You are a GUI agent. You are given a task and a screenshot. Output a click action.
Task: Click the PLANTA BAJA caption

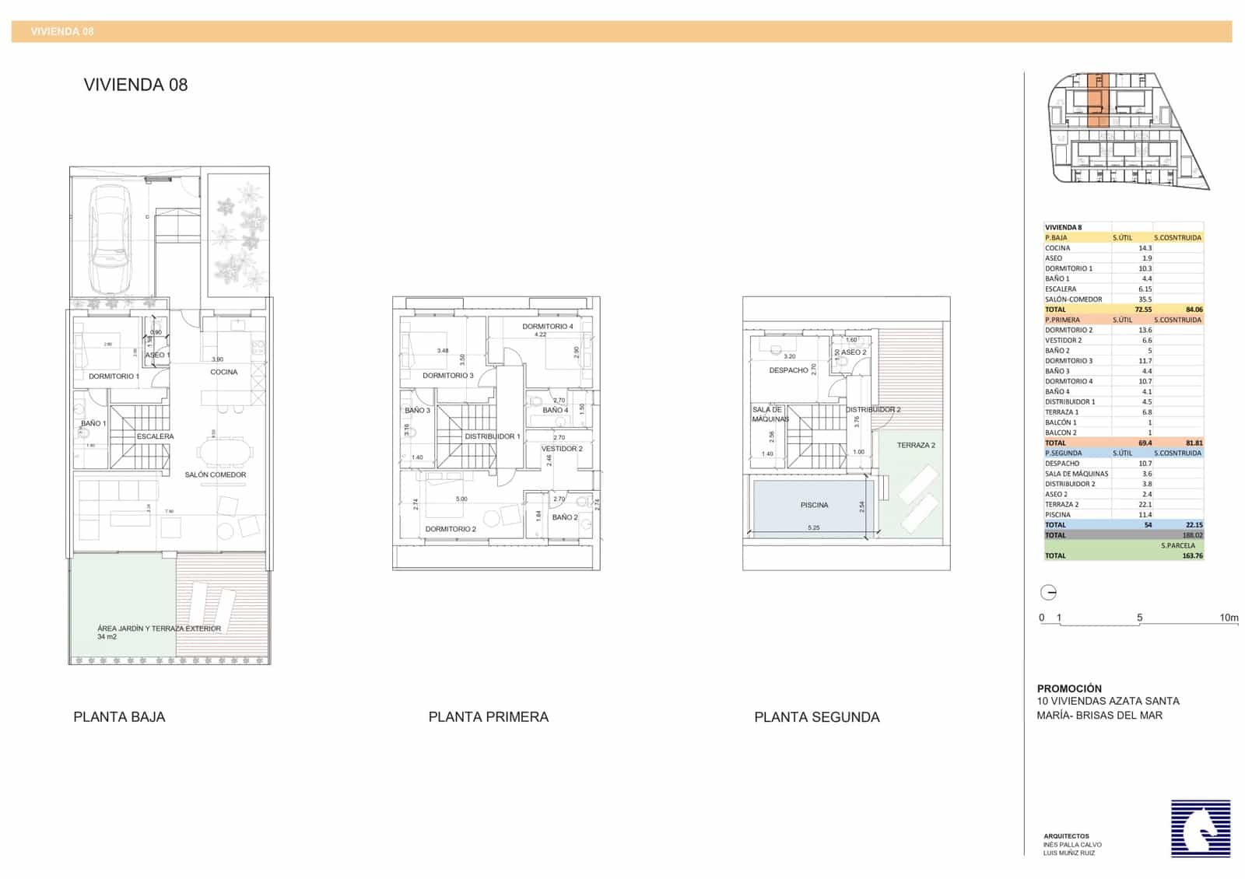coord(119,717)
